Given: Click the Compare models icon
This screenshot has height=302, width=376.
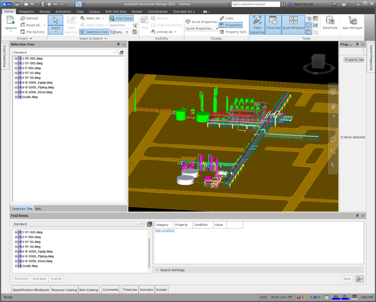Looking at the screenshot, I should point(315,25).
